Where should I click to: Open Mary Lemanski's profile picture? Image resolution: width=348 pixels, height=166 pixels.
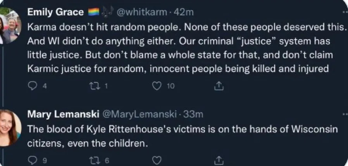(10, 128)
